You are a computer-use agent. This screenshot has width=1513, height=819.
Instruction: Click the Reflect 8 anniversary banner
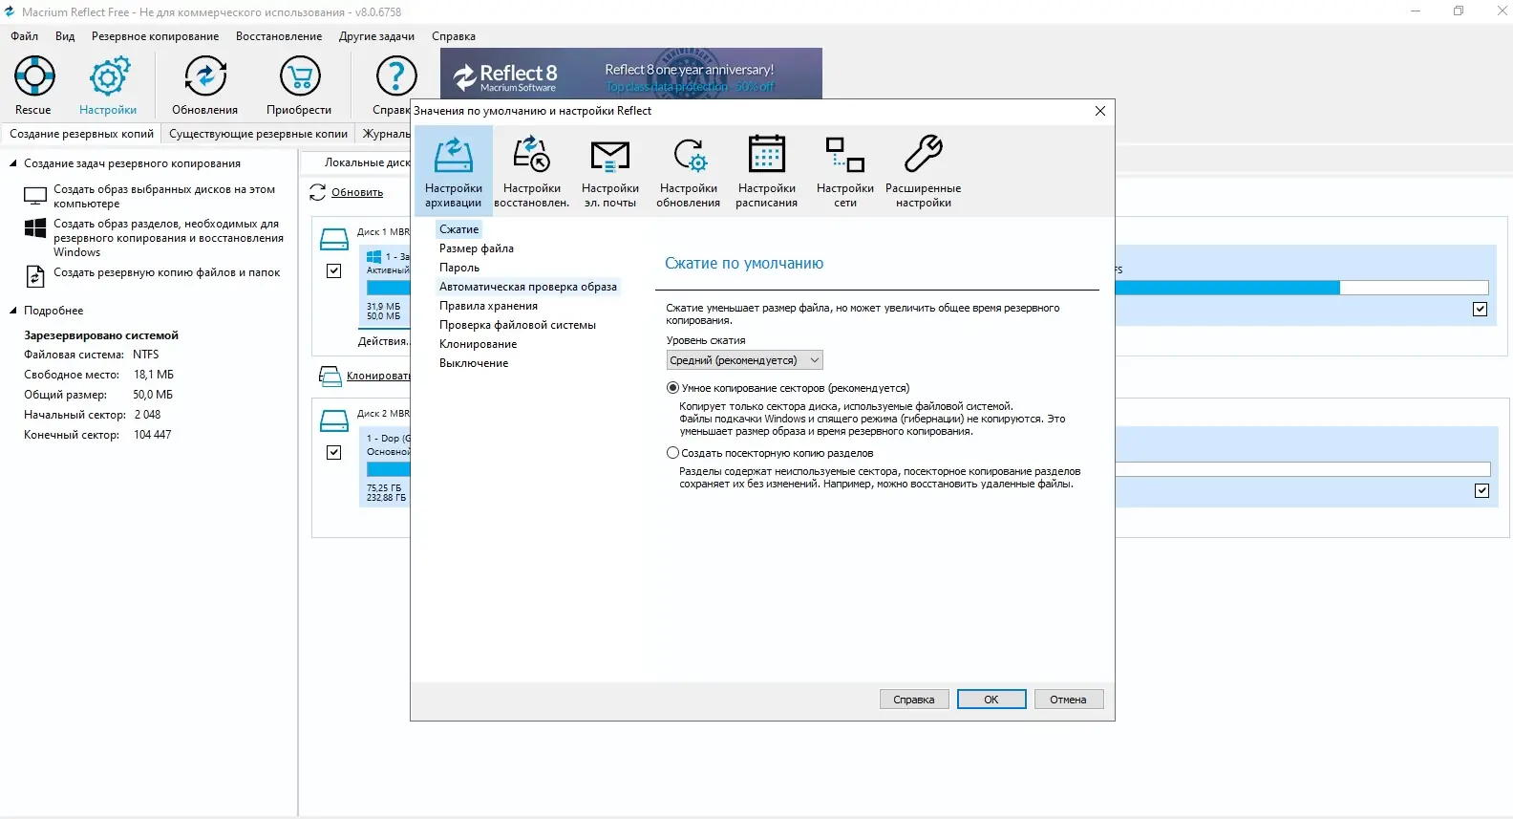tap(631, 74)
